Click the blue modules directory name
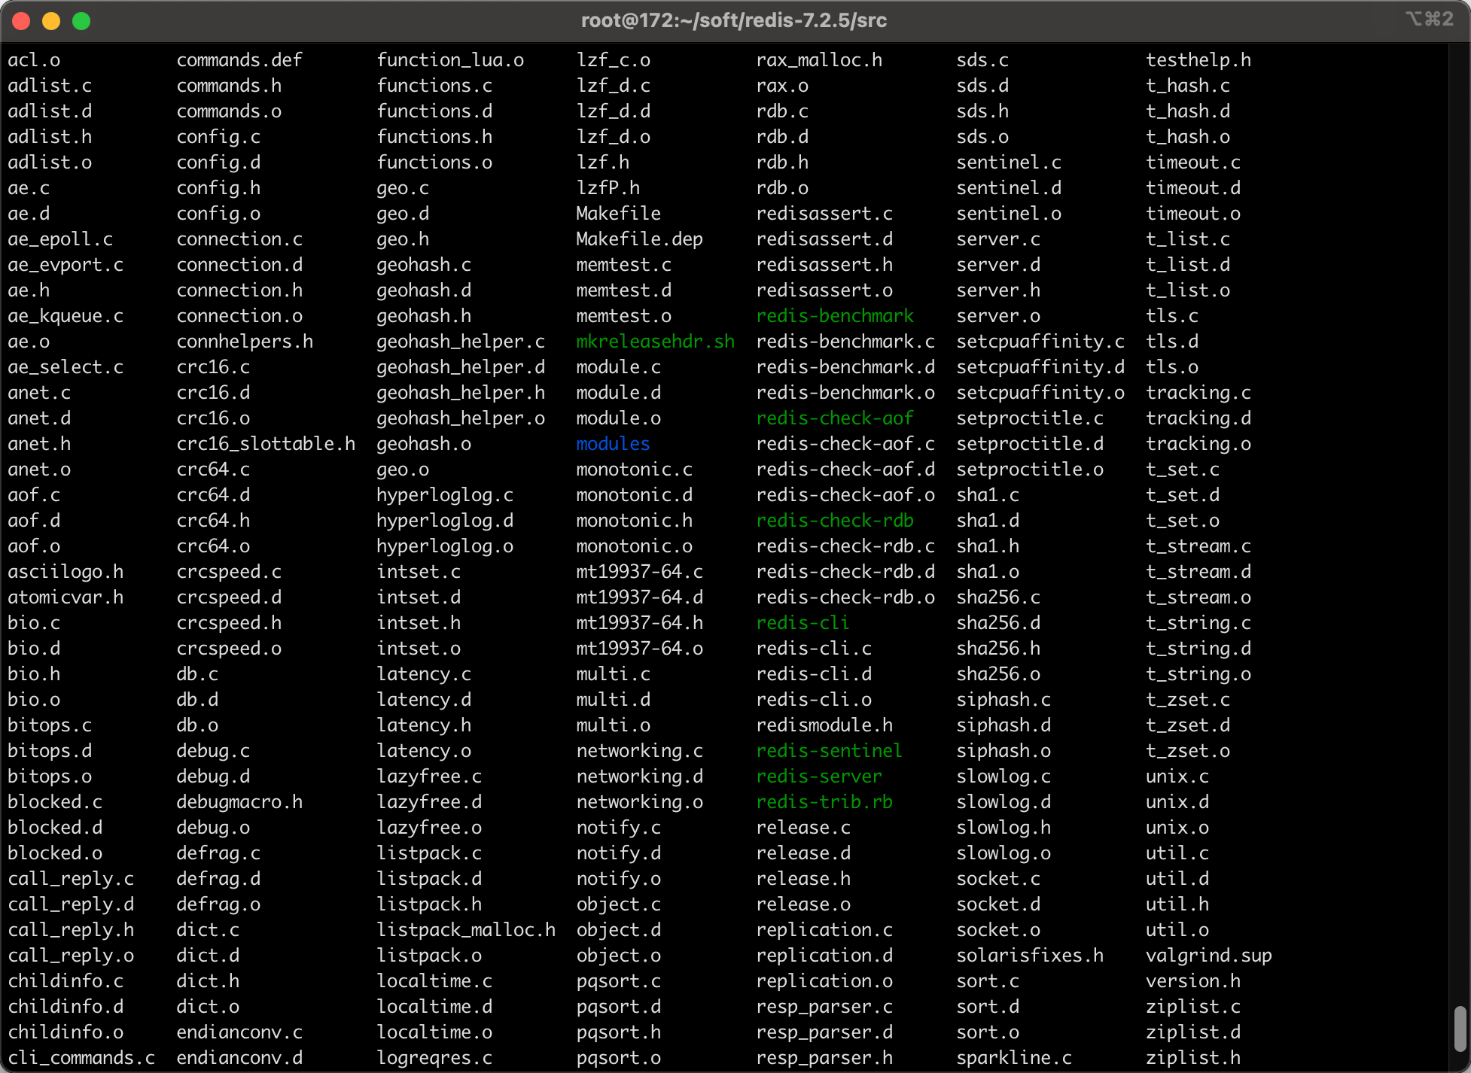This screenshot has width=1471, height=1073. point(613,444)
